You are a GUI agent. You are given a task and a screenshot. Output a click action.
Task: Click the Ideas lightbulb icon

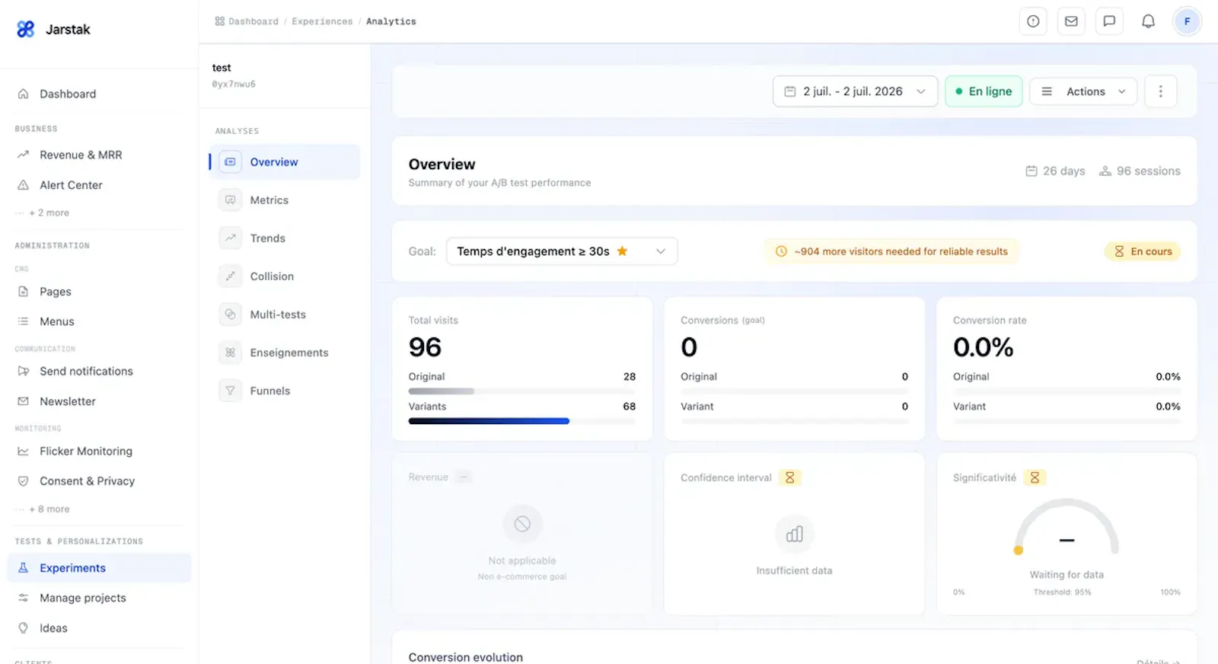24,628
